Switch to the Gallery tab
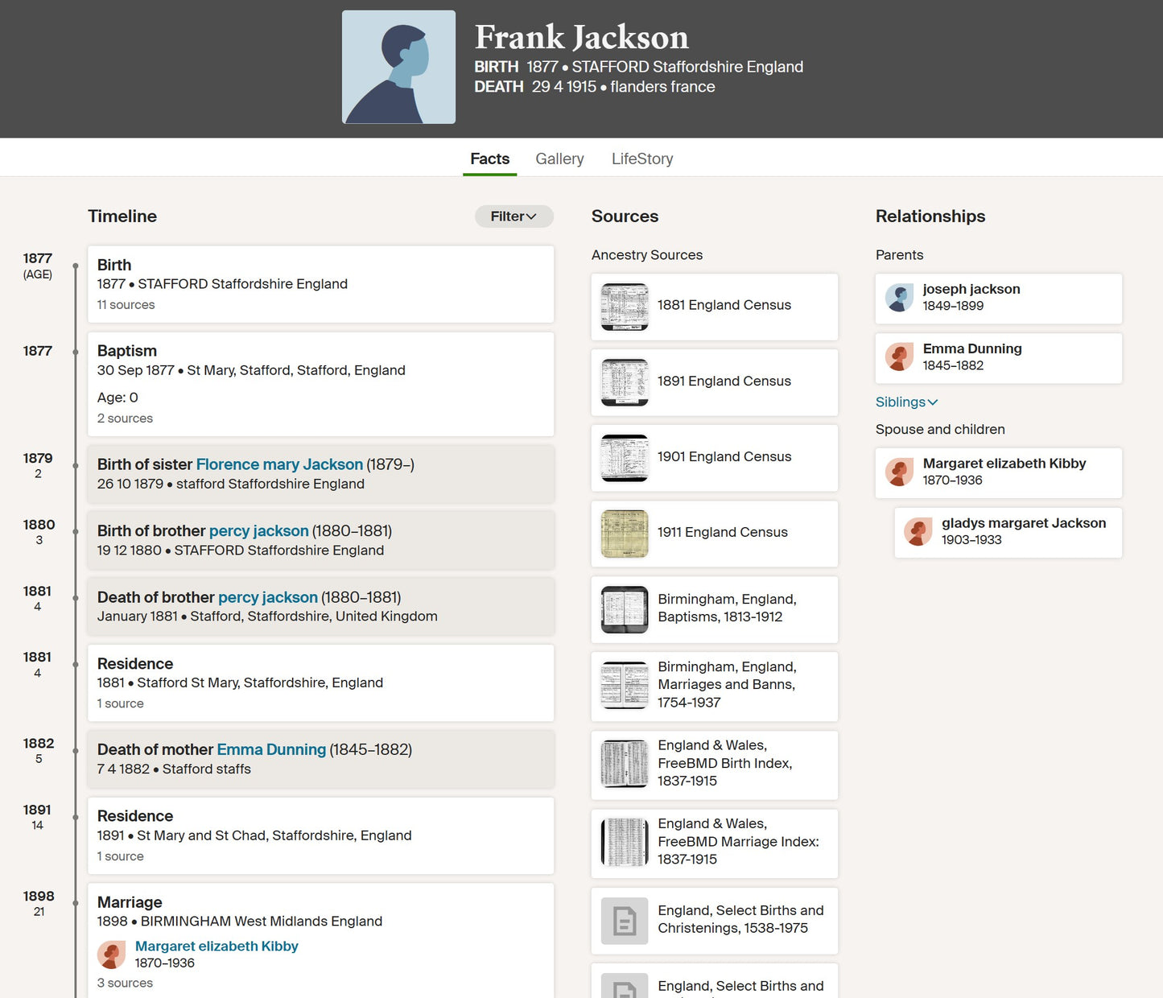The image size is (1163, 998). (559, 159)
